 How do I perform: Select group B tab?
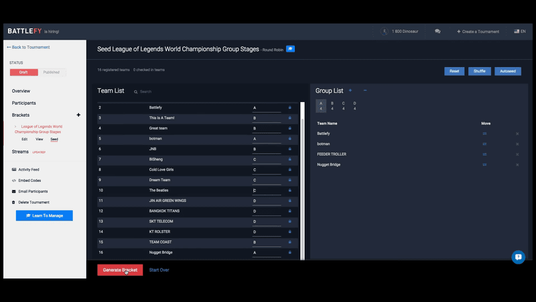[x=332, y=106]
